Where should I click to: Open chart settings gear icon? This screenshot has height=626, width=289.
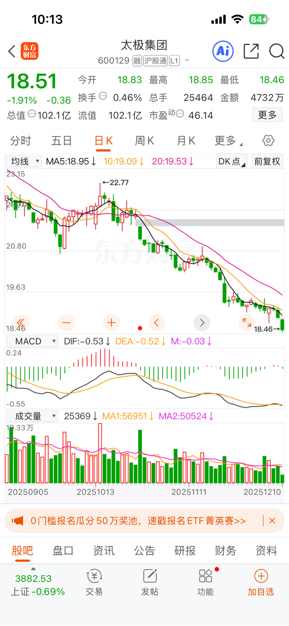tap(268, 141)
